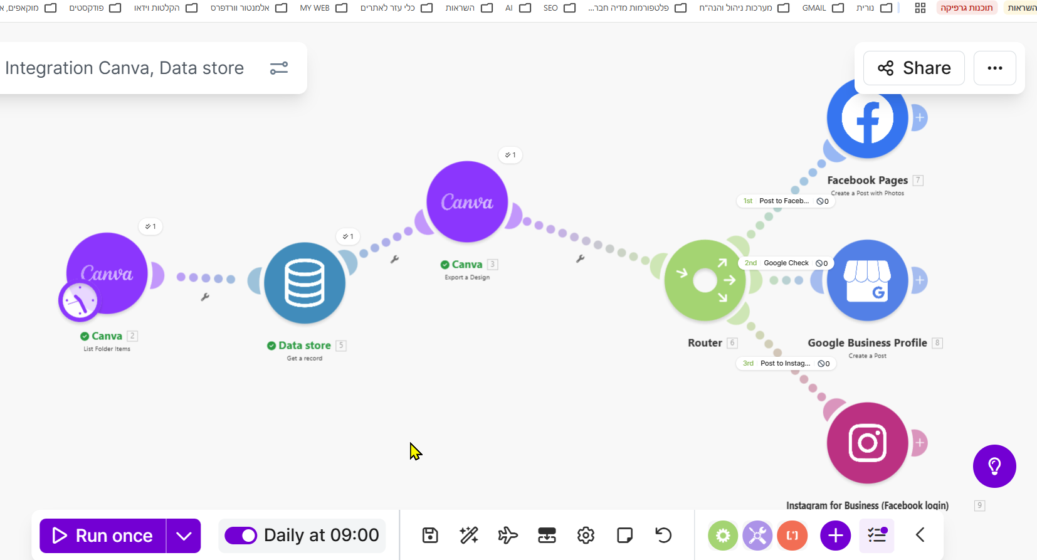1037x560 pixels.
Task: Open the GMAIL bookmarks folder
Action: point(823,8)
